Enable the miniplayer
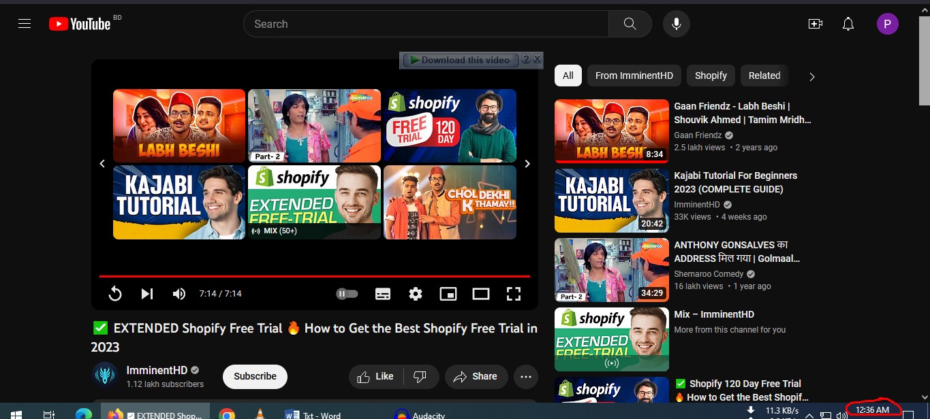The image size is (930, 419). click(448, 294)
